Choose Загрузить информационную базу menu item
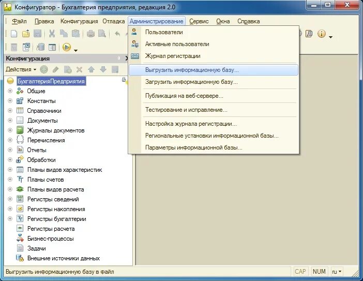363x281 pixels. click(x=214, y=82)
